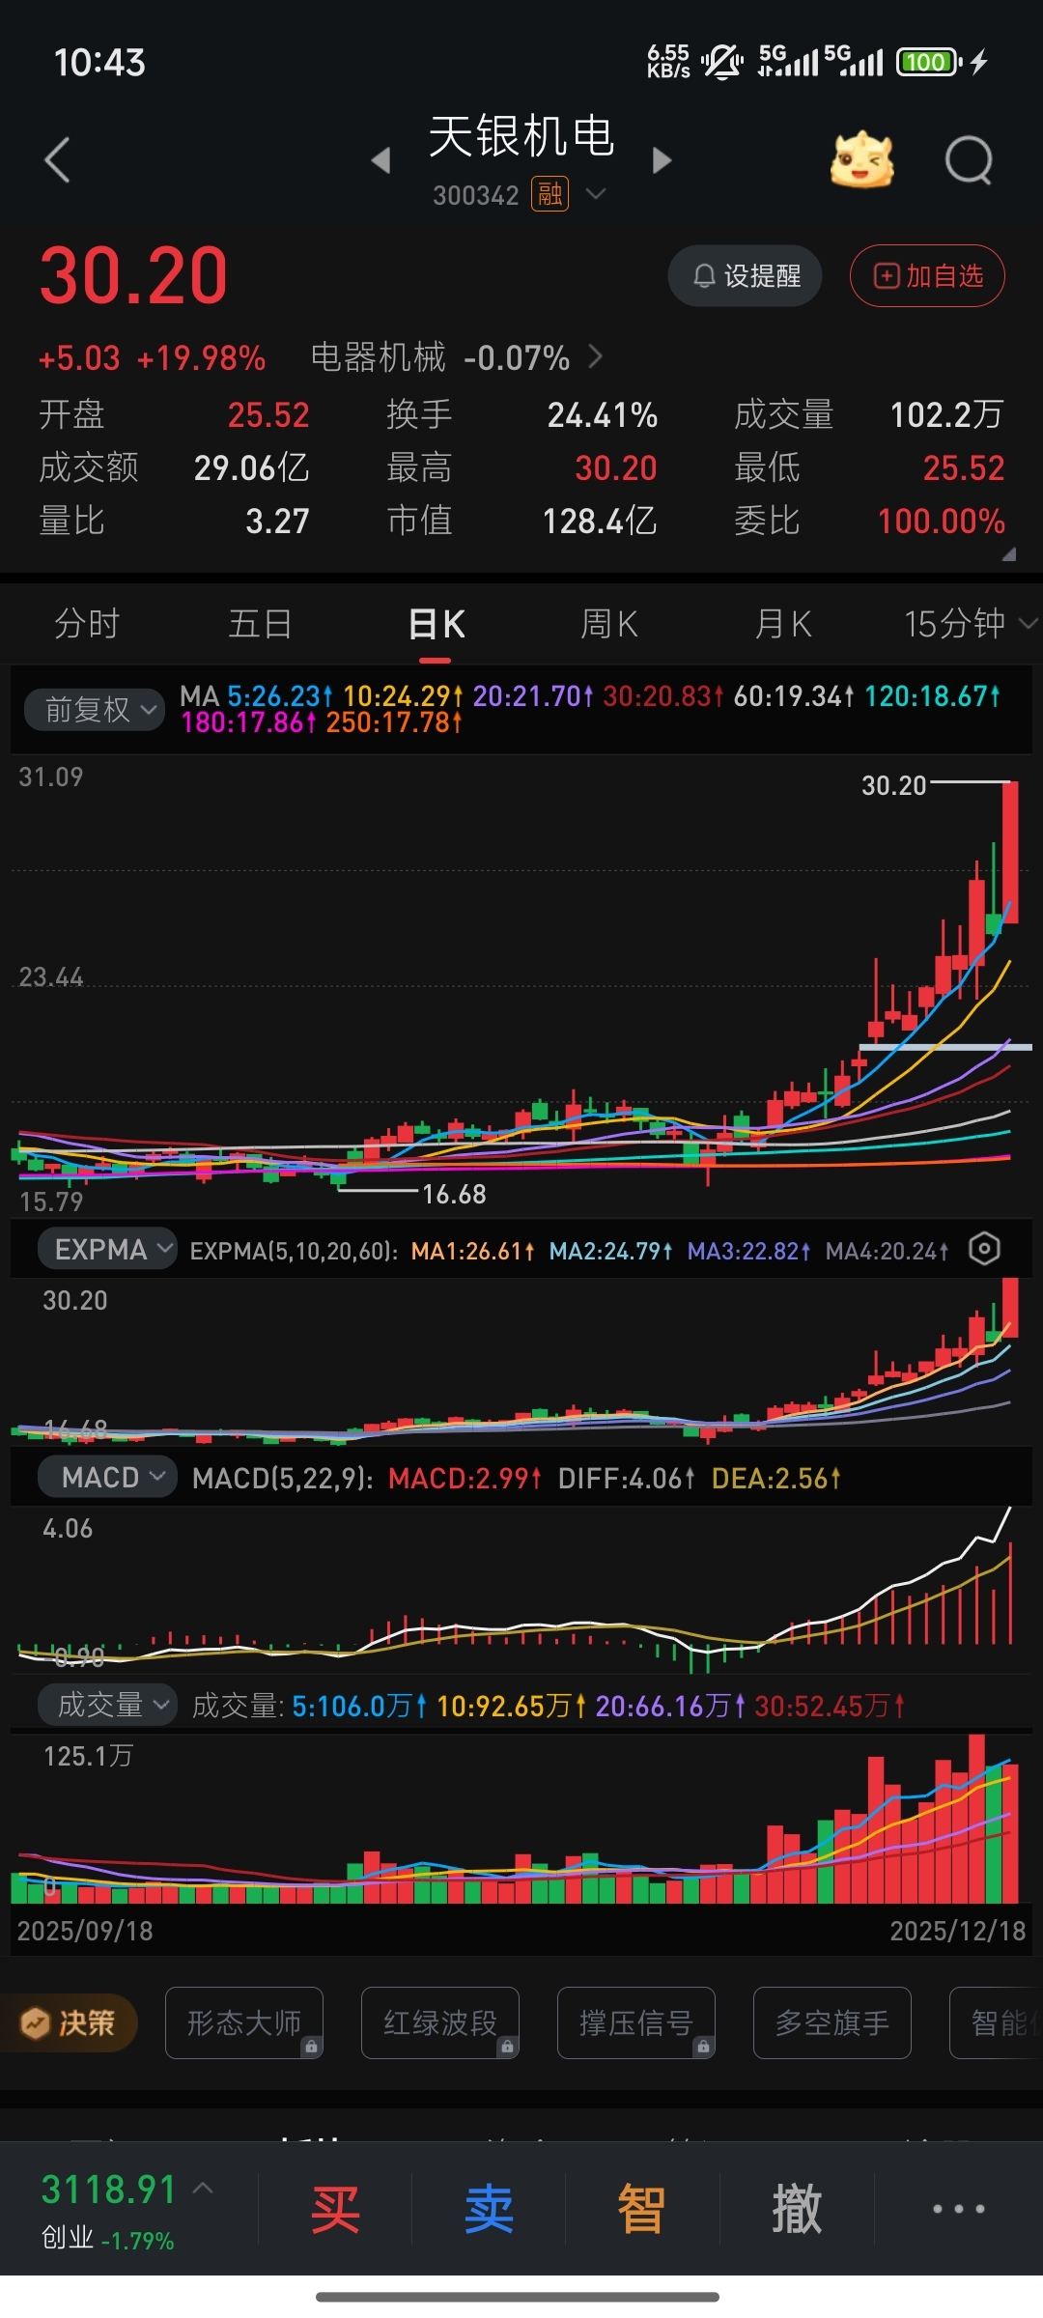Screen dimensions: 1043x2318
Task: Switch to 周K chart tab
Action: tap(608, 624)
